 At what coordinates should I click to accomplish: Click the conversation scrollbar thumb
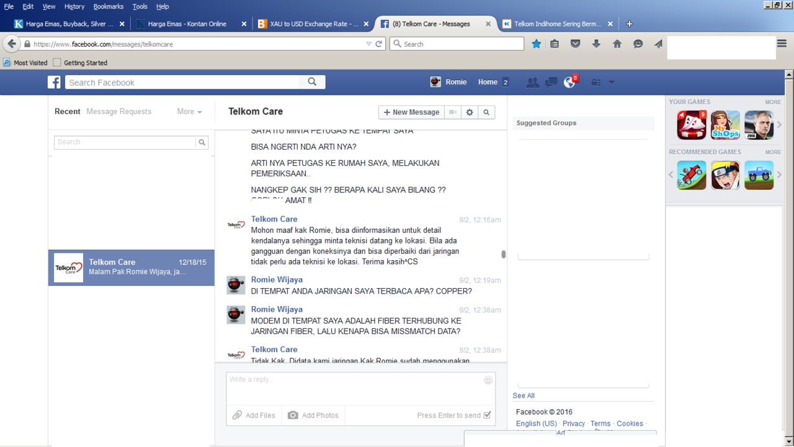(503, 255)
